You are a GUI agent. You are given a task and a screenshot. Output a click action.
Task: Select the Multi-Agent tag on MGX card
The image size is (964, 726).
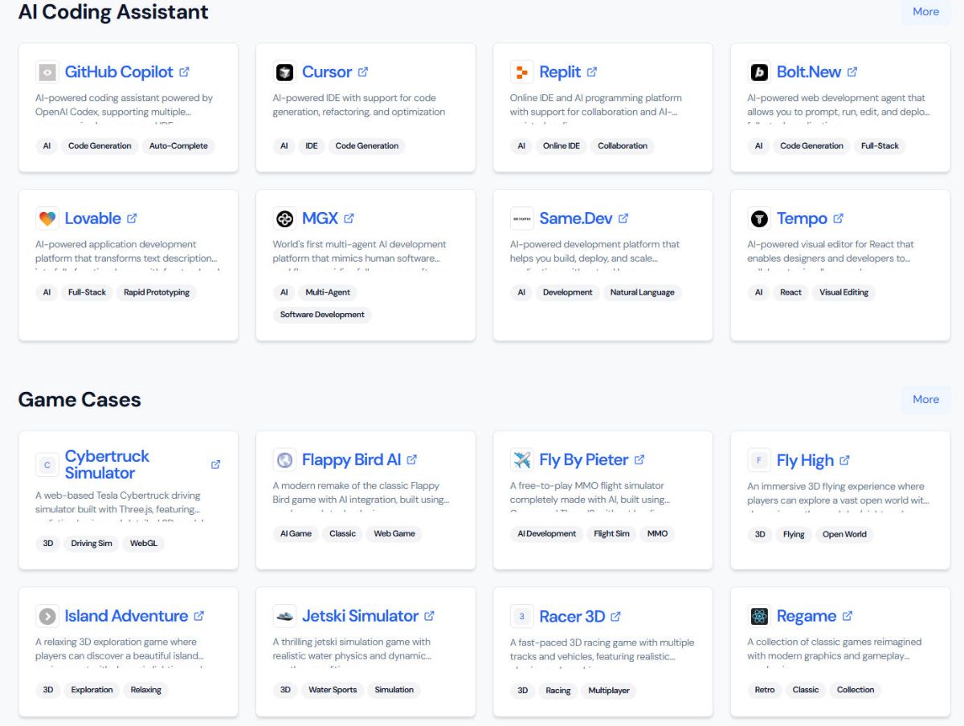[x=328, y=292]
